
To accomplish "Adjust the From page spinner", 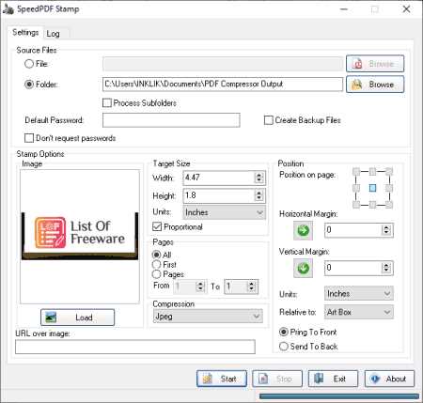I will (x=200, y=287).
